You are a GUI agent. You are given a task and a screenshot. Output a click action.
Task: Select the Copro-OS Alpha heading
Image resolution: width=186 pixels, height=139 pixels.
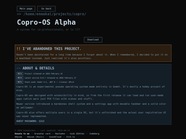(46, 22)
